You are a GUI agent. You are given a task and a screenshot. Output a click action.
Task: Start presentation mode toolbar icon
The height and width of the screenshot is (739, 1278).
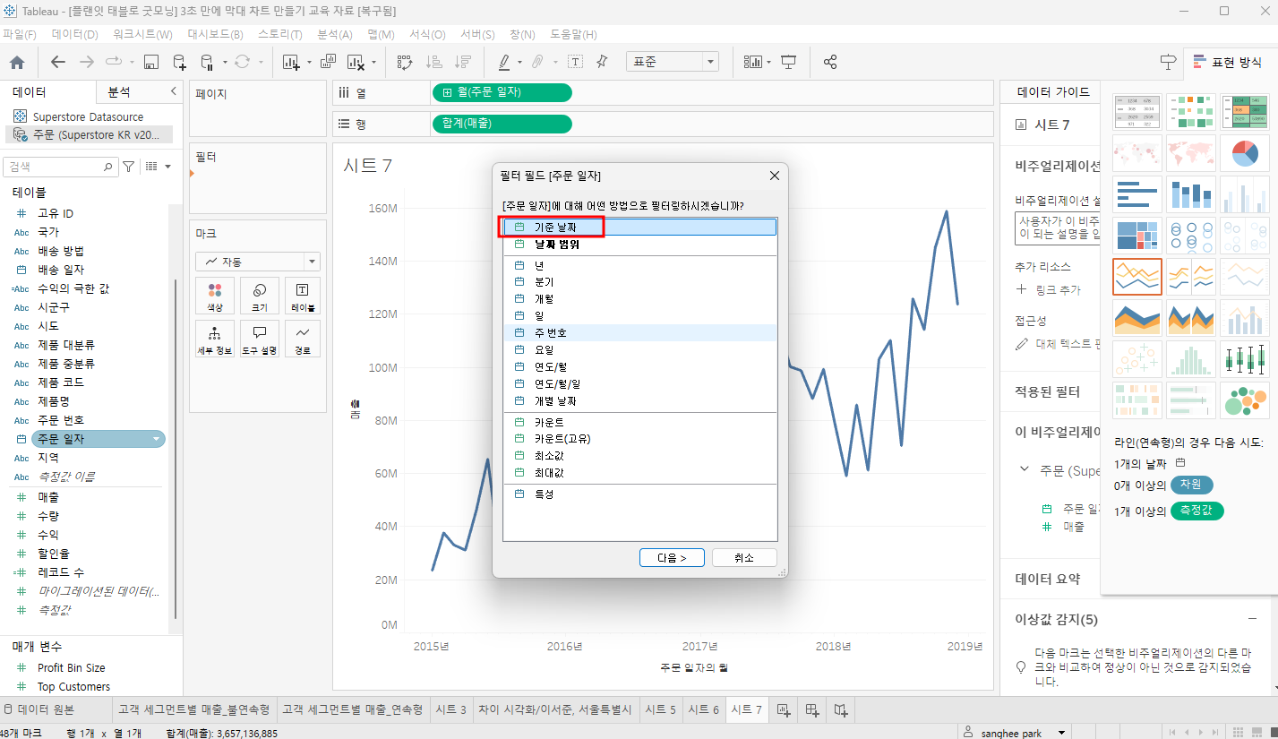789,62
